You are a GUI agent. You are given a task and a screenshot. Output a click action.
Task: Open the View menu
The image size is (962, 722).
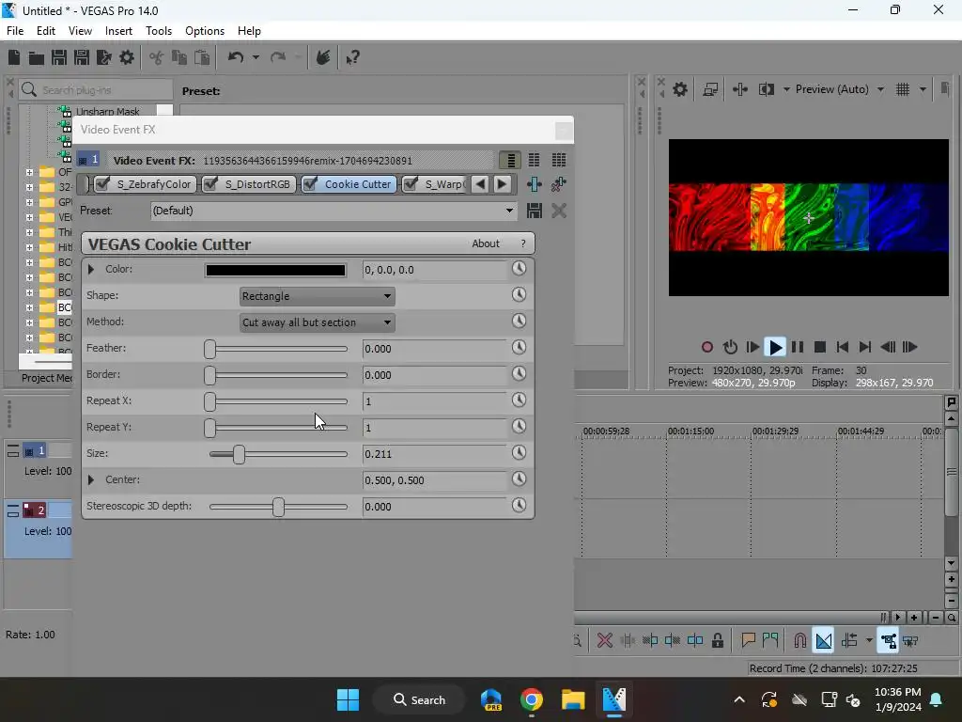[x=81, y=31]
